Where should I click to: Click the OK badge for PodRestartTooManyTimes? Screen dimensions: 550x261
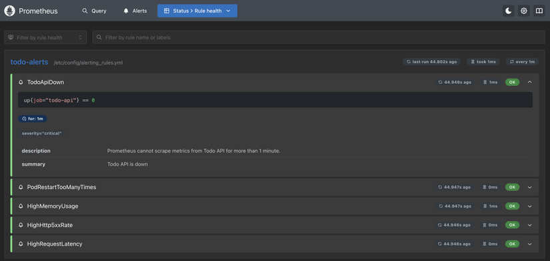(x=512, y=188)
